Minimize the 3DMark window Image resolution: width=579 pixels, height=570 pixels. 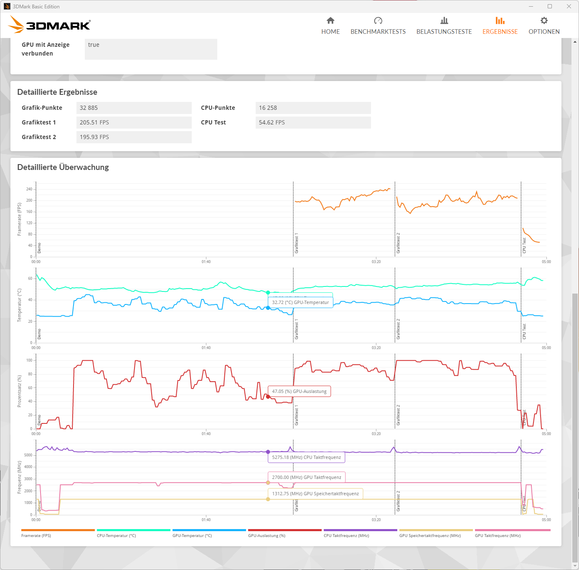pyautogui.click(x=531, y=6)
